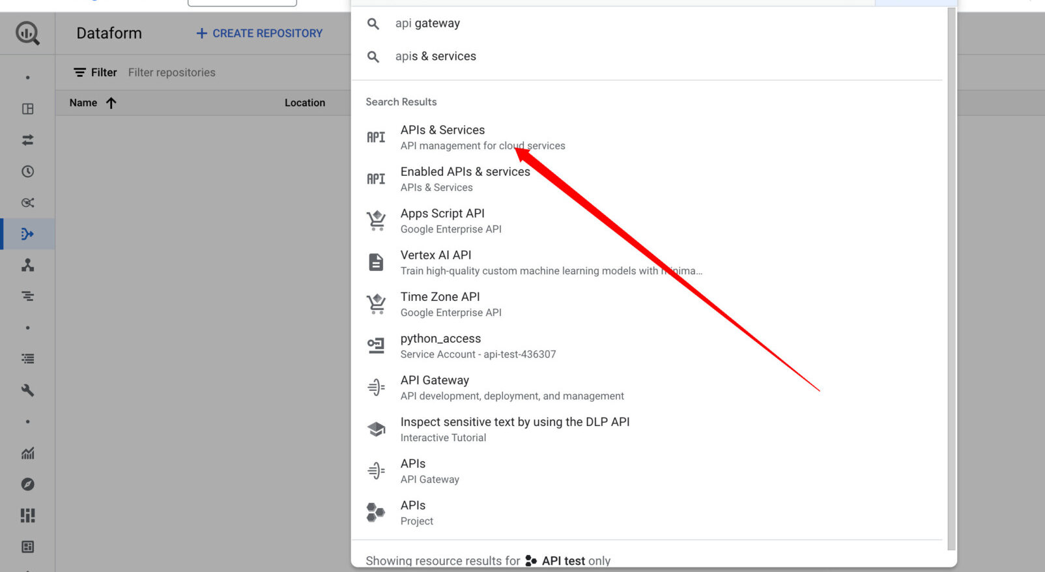1045x572 pixels.
Task: Click the magnifier beside 'api gateway' suggestion
Action: 373,23
